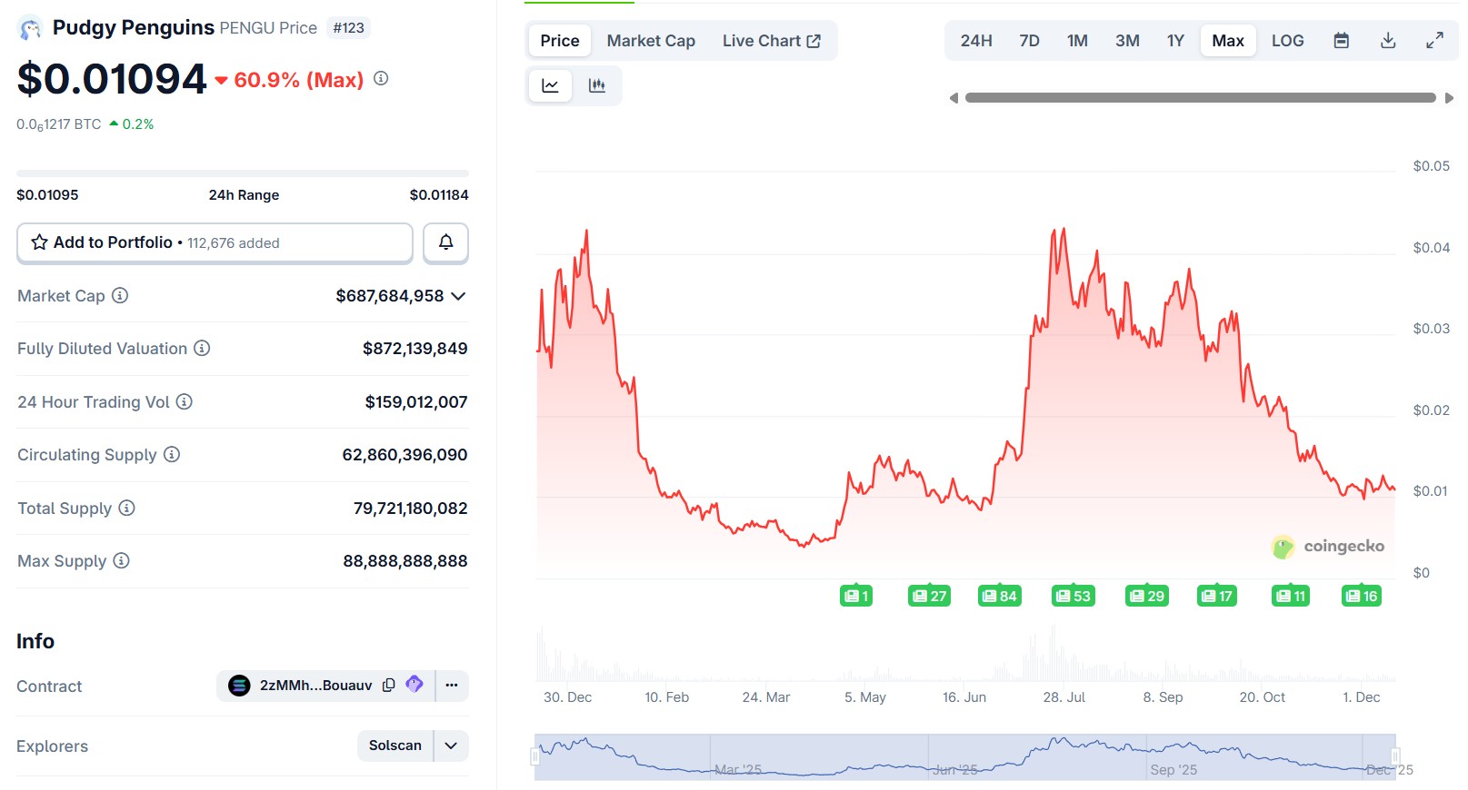
Task: Click Add to Portfolio button
Action: pos(215,242)
